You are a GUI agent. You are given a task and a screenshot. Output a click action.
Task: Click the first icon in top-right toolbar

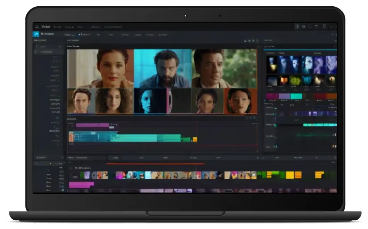pos(297,27)
